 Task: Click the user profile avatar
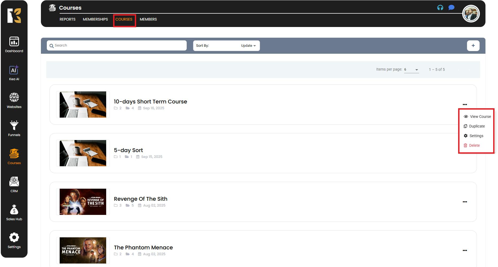[x=471, y=14]
